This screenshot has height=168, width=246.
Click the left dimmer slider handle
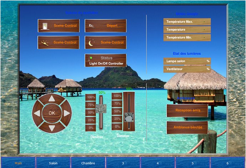102,109
